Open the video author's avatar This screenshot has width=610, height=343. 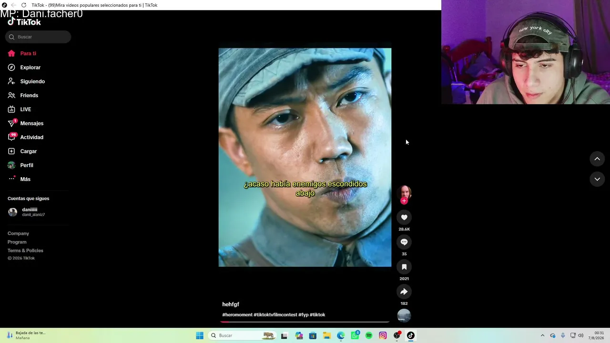click(404, 192)
